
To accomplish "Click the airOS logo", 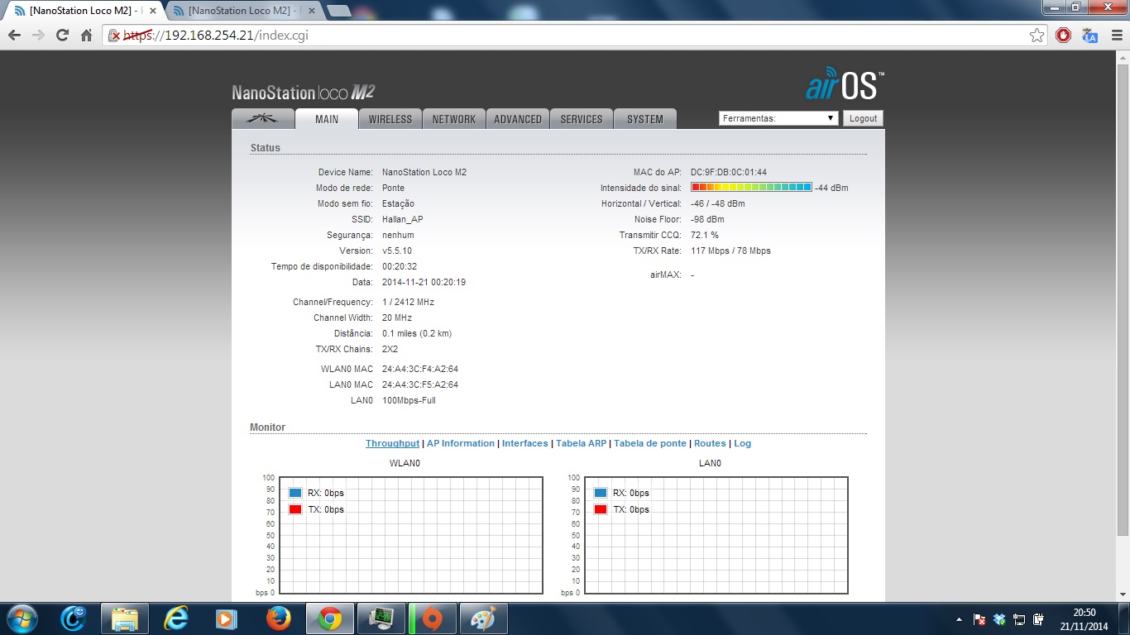I will tap(845, 84).
